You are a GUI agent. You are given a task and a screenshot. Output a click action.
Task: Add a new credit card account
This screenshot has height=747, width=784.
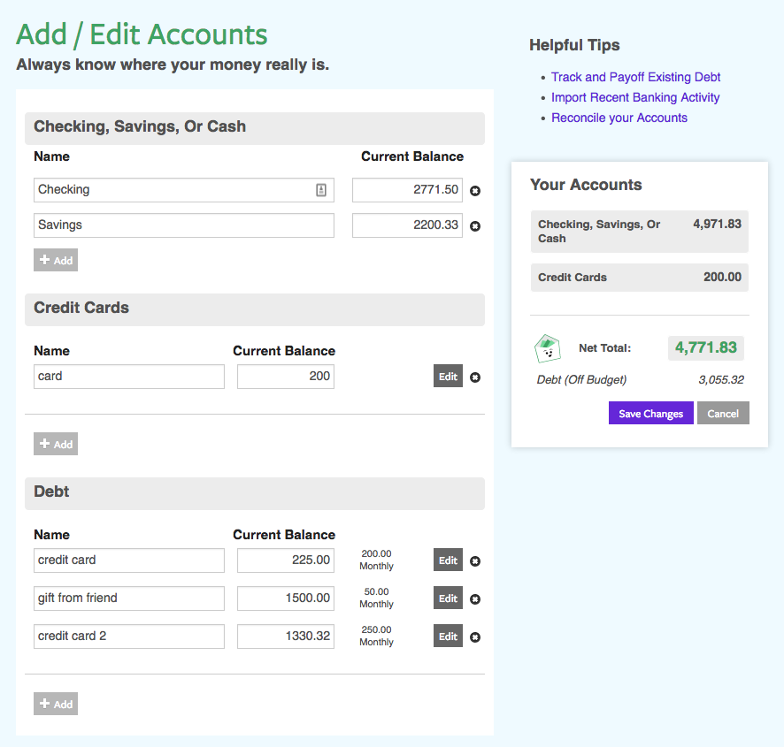pyautogui.click(x=56, y=444)
